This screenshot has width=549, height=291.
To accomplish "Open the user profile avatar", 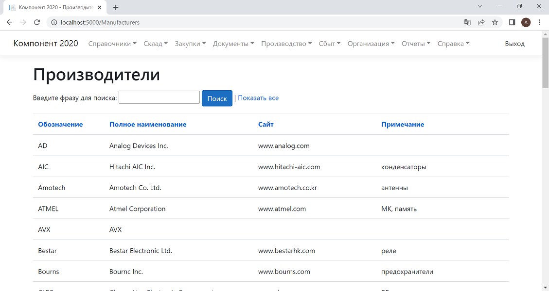I will point(526,22).
